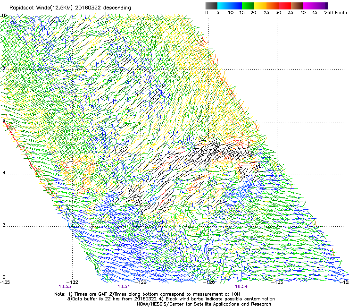
Task: Click the '16:54' time label beside -129
Action: (124, 287)
